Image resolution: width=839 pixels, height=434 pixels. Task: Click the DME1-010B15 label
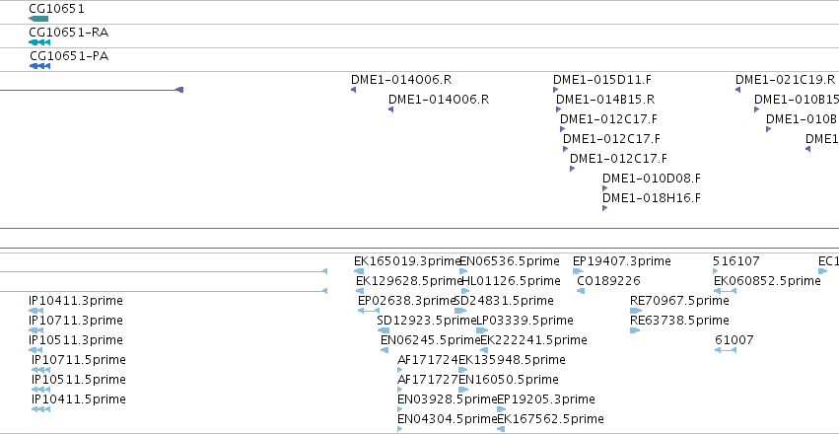[x=797, y=100]
